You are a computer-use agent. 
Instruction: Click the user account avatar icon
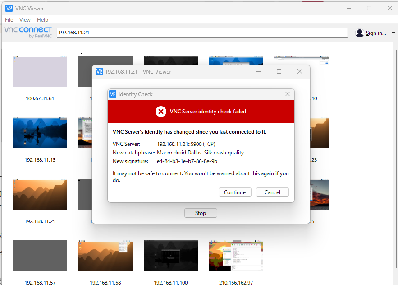[359, 33]
